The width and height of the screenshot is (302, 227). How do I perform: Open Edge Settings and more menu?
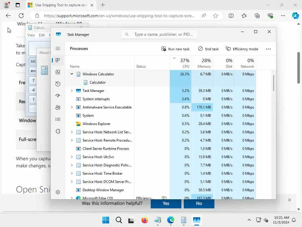pos(283,16)
